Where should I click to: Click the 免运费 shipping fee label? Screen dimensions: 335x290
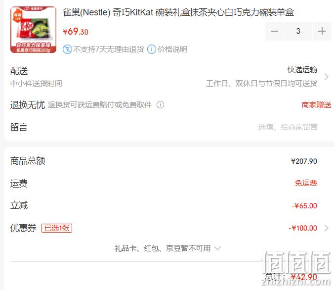pyautogui.click(x=306, y=183)
